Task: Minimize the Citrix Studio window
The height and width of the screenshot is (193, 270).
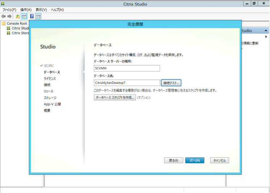Action: point(247,4)
